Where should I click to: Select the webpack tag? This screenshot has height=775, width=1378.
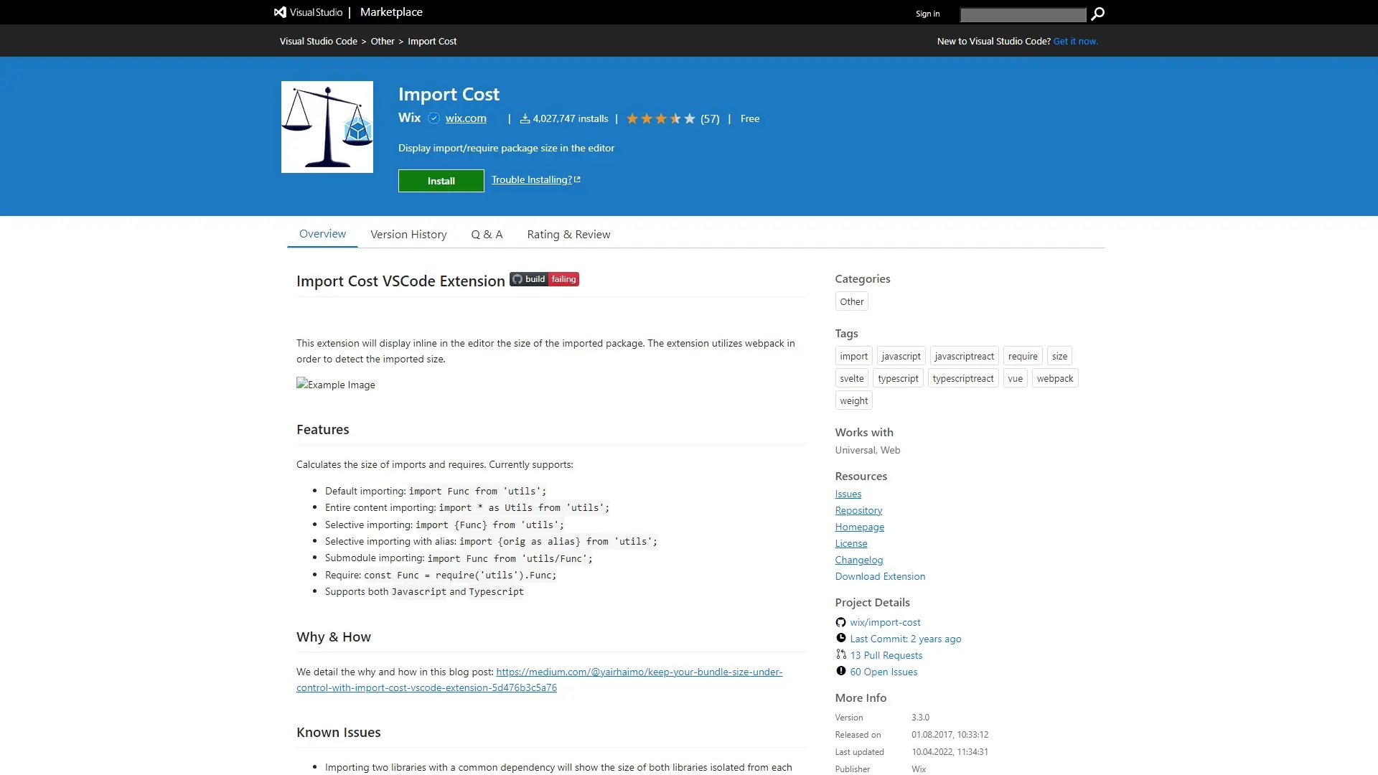click(1055, 378)
